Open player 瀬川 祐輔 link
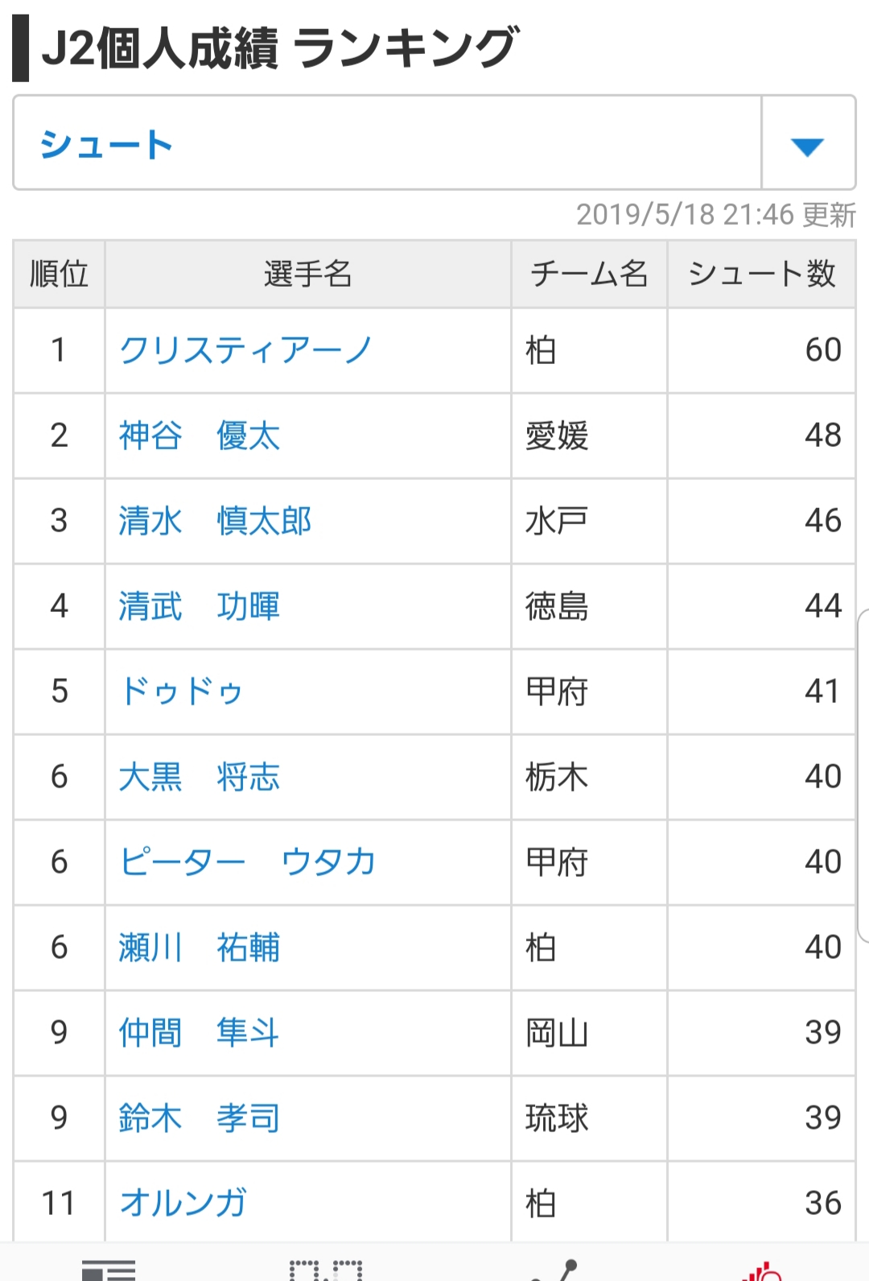Image resolution: width=869 pixels, height=1281 pixels. coord(200,948)
